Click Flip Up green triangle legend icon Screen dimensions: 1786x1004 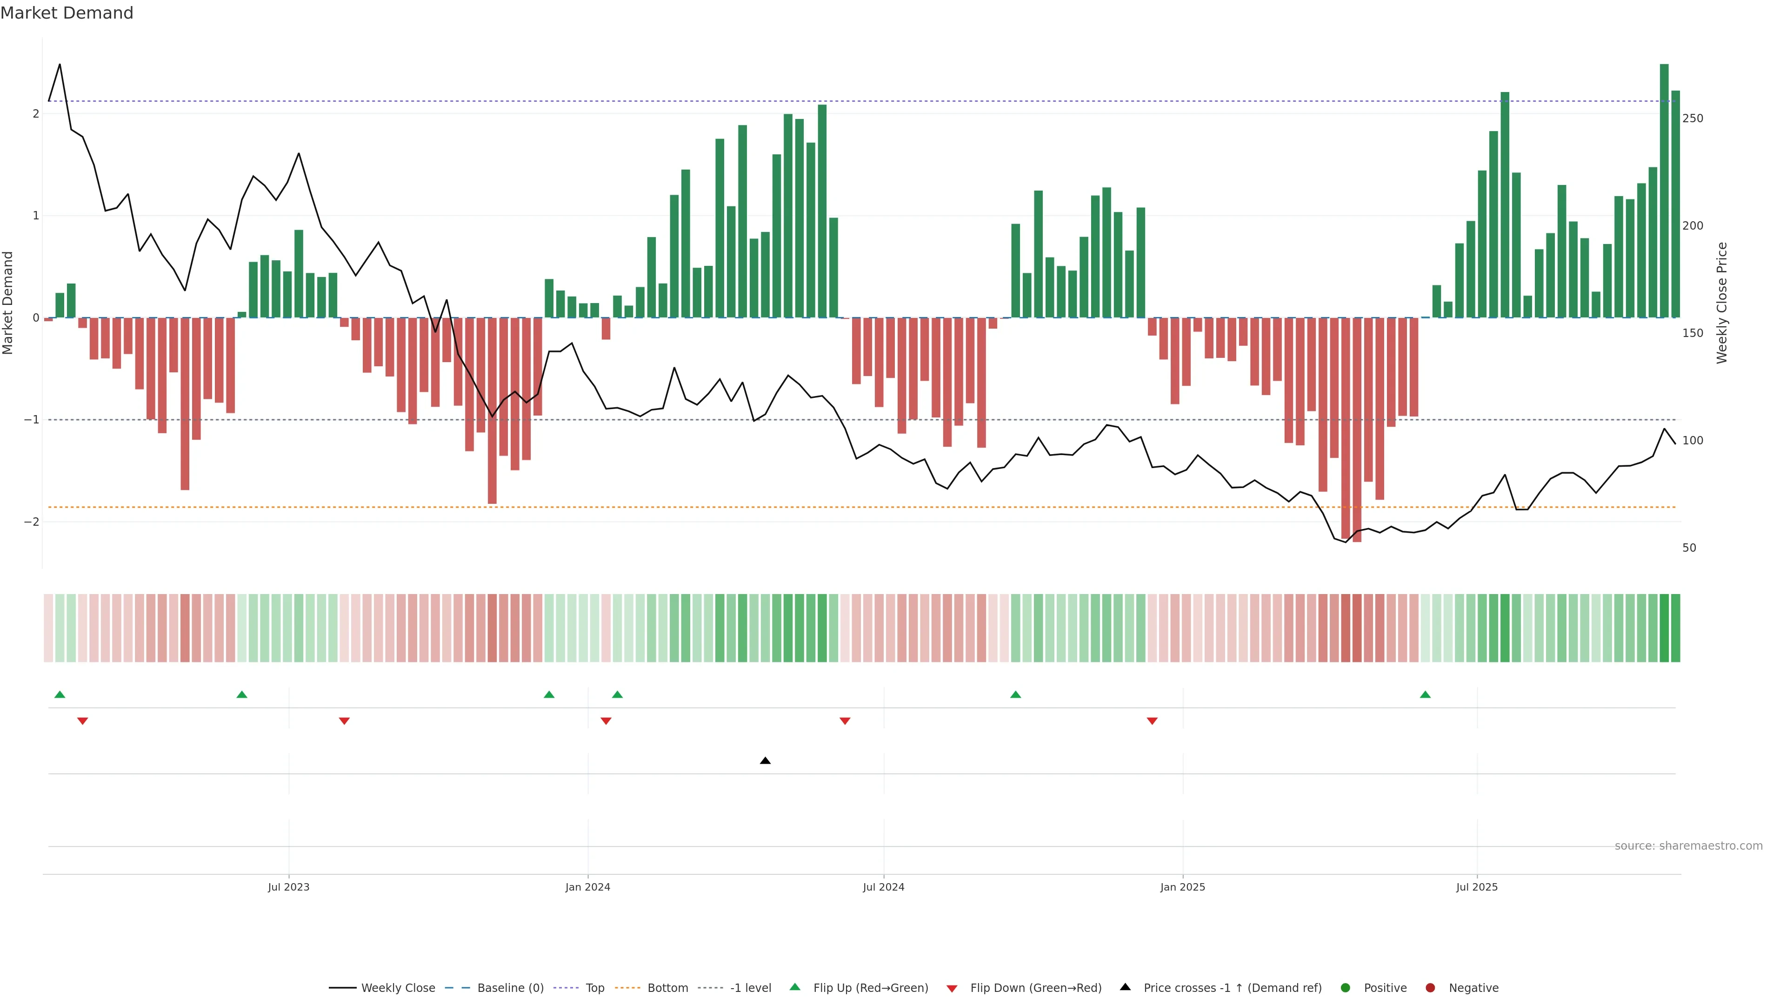[795, 987]
